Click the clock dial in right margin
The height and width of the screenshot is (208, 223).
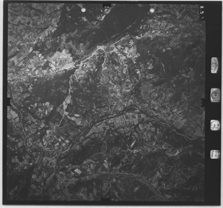coord(215,125)
